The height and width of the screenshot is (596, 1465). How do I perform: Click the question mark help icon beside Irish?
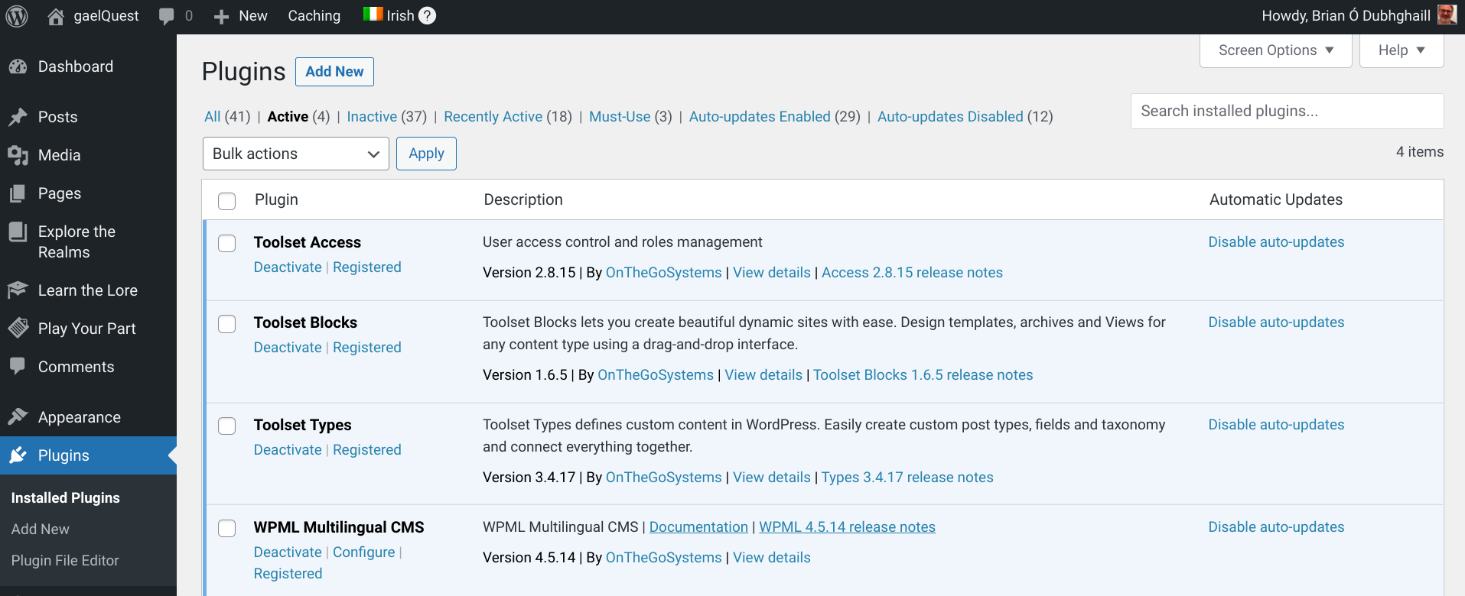tap(428, 15)
